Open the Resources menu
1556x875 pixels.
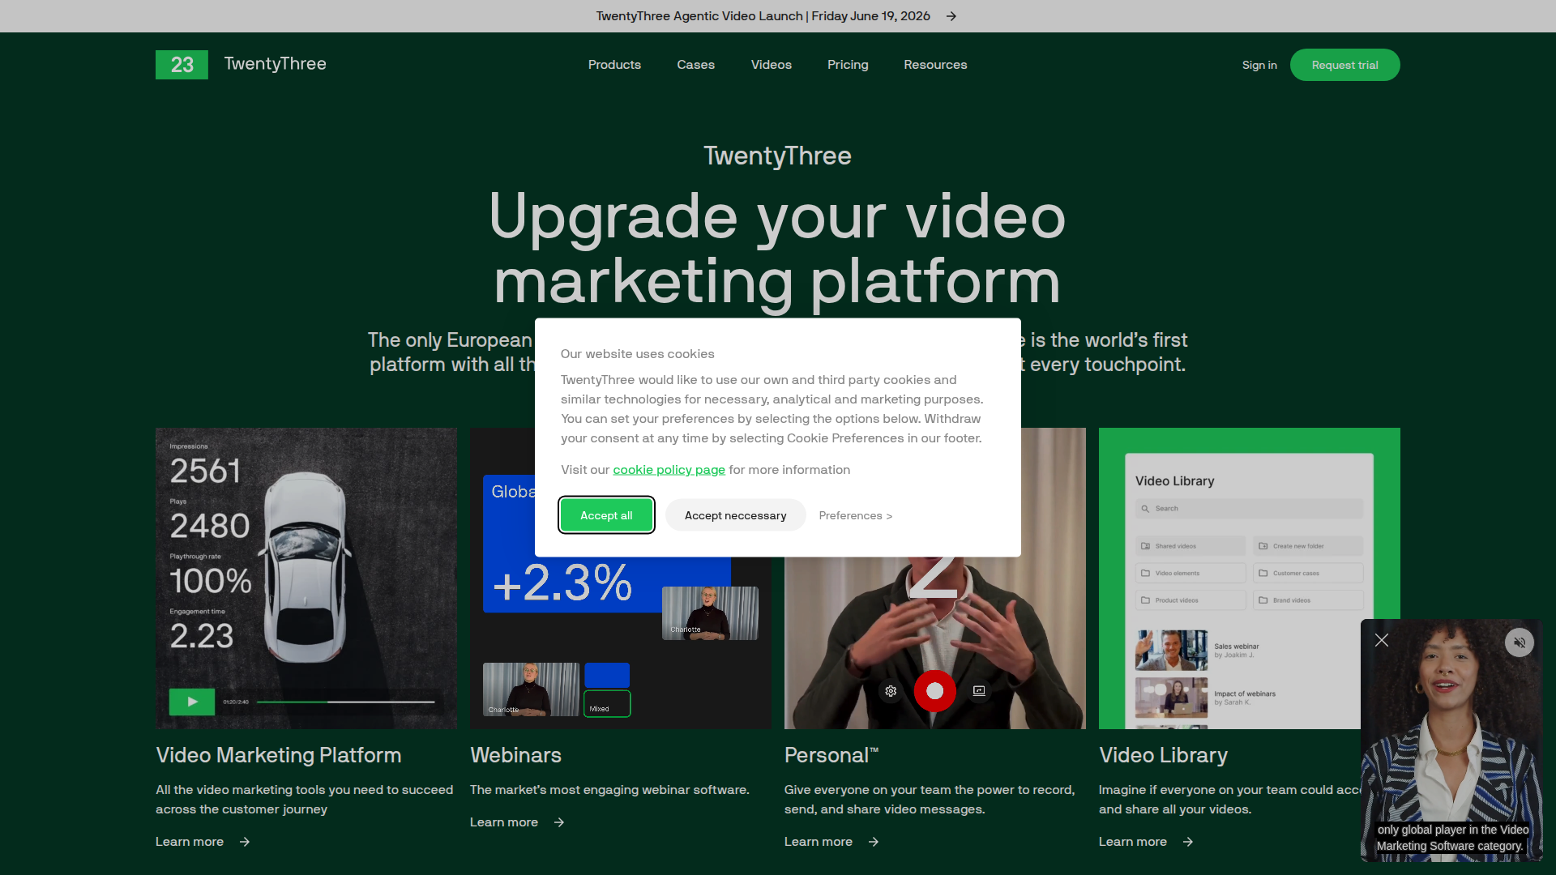click(935, 65)
